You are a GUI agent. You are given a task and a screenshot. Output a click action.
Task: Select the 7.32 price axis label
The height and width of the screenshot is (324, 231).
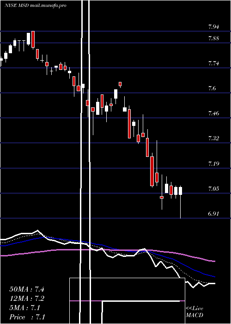point(213,138)
